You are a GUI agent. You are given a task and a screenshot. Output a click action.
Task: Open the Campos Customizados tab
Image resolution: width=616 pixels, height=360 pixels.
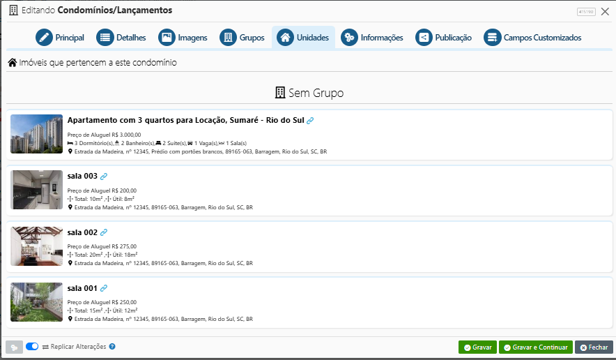point(533,38)
